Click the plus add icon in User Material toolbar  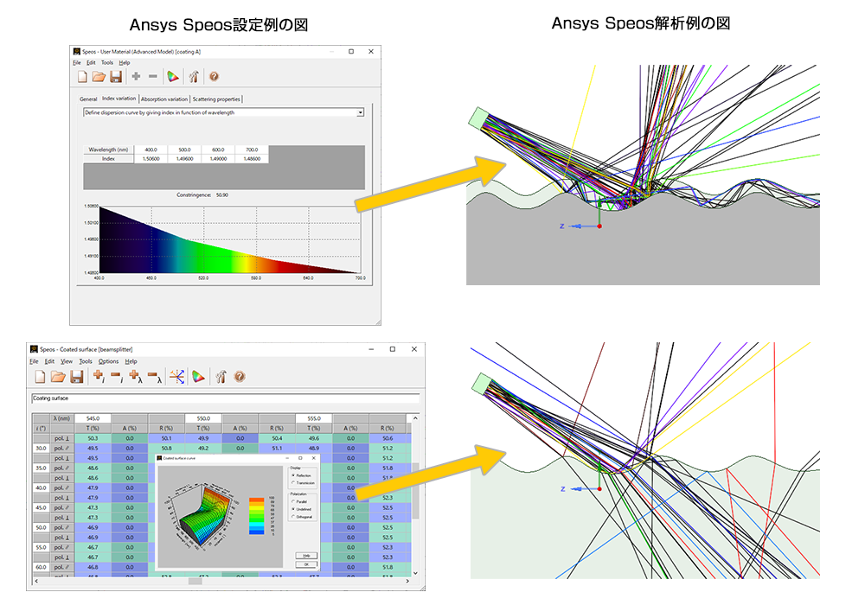[136, 76]
